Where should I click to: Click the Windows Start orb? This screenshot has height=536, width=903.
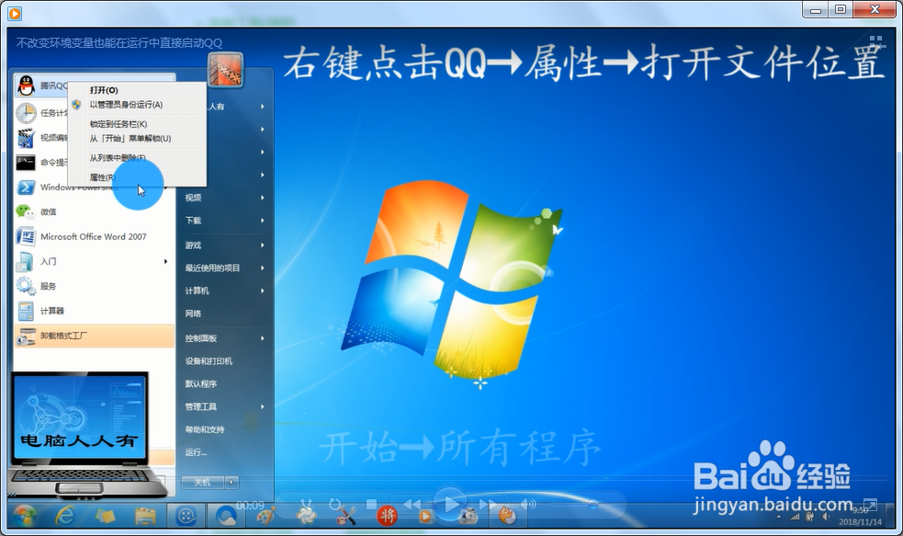point(25,515)
